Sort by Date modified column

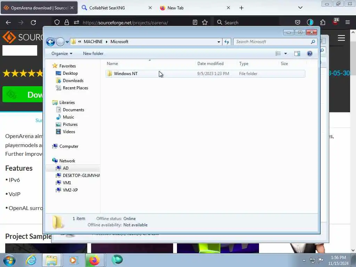click(216, 64)
